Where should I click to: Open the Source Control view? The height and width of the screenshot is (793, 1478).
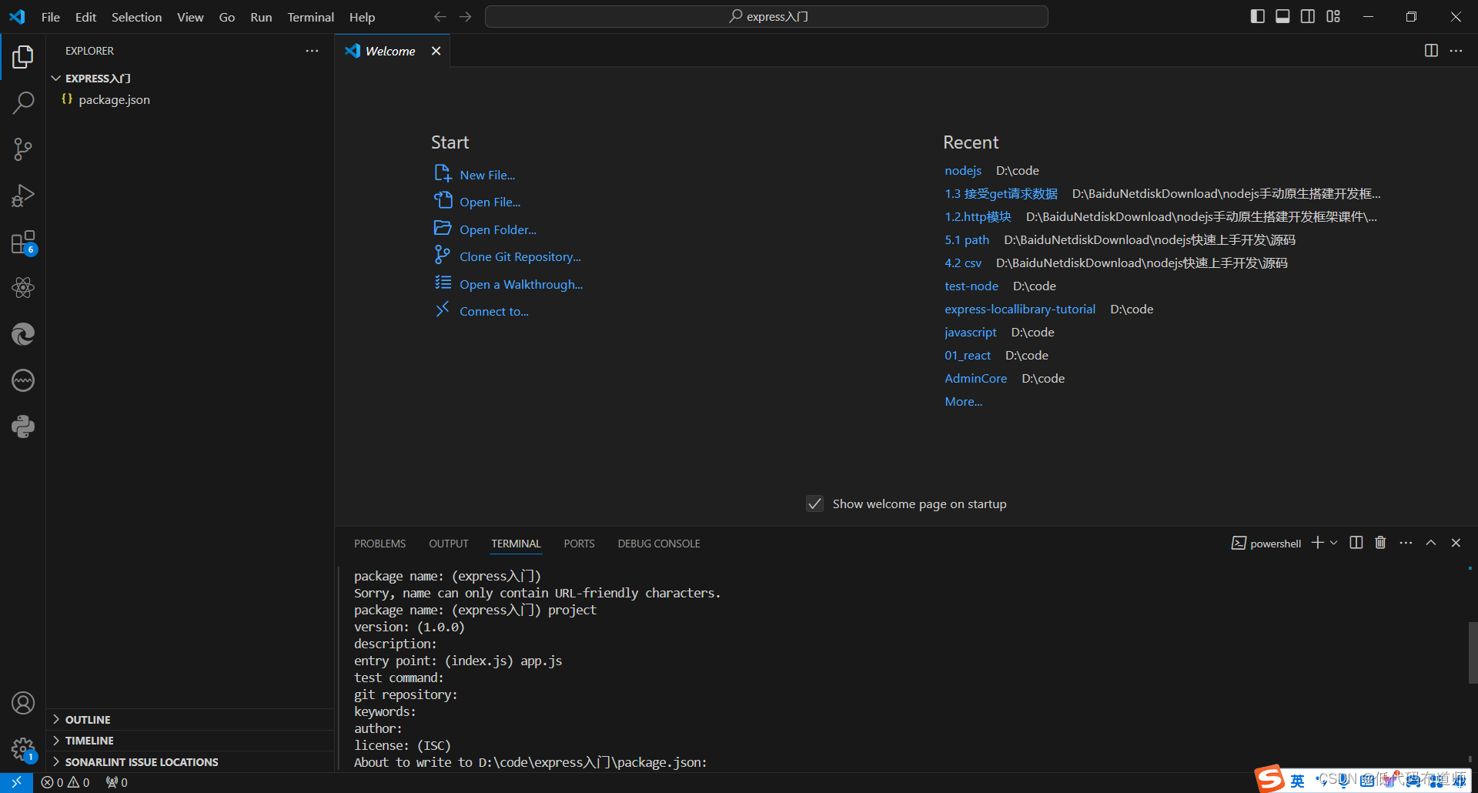coord(23,149)
